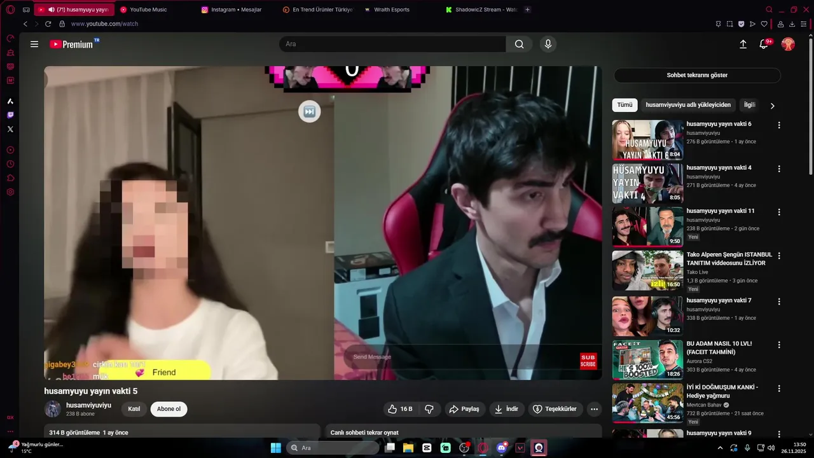Select the İlgili filter chip
This screenshot has width=814, height=458.
click(x=749, y=105)
